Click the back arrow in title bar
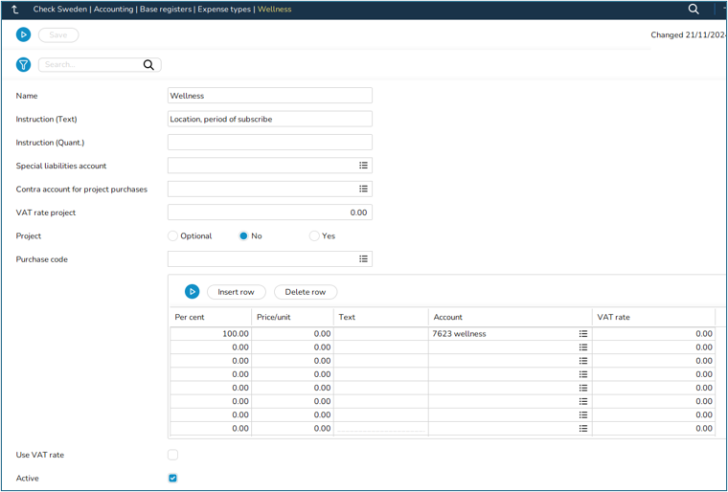This screenshot has width=728, height=492. 14,10
